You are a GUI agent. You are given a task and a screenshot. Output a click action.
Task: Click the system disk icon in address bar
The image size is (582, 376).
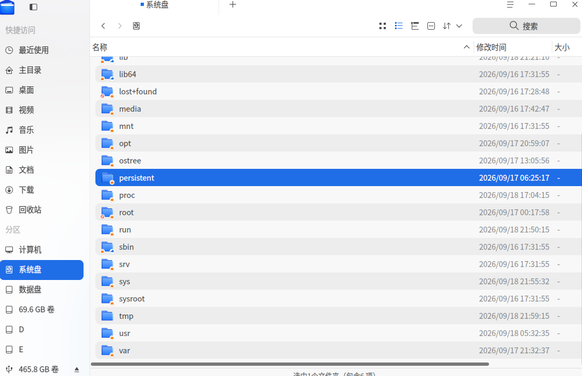click(136, 26)
